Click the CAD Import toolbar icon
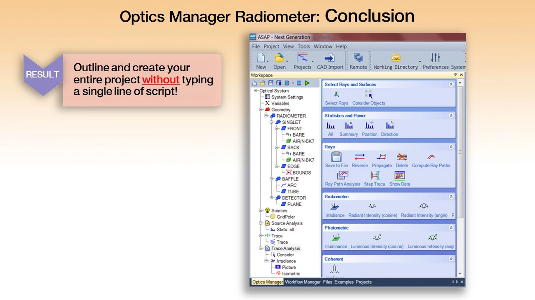 [x=330, y=58]
